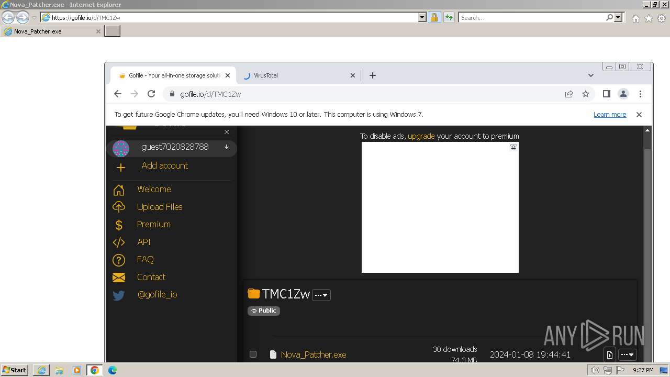Open a new IE tab
Image resolution: width=670 pixels, height=377 pixels.
pos(113,31)
